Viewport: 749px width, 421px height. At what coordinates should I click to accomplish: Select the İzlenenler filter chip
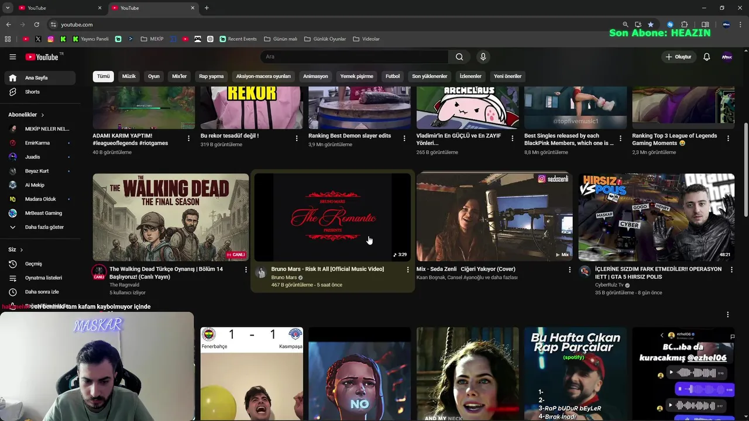coord(470,76)
